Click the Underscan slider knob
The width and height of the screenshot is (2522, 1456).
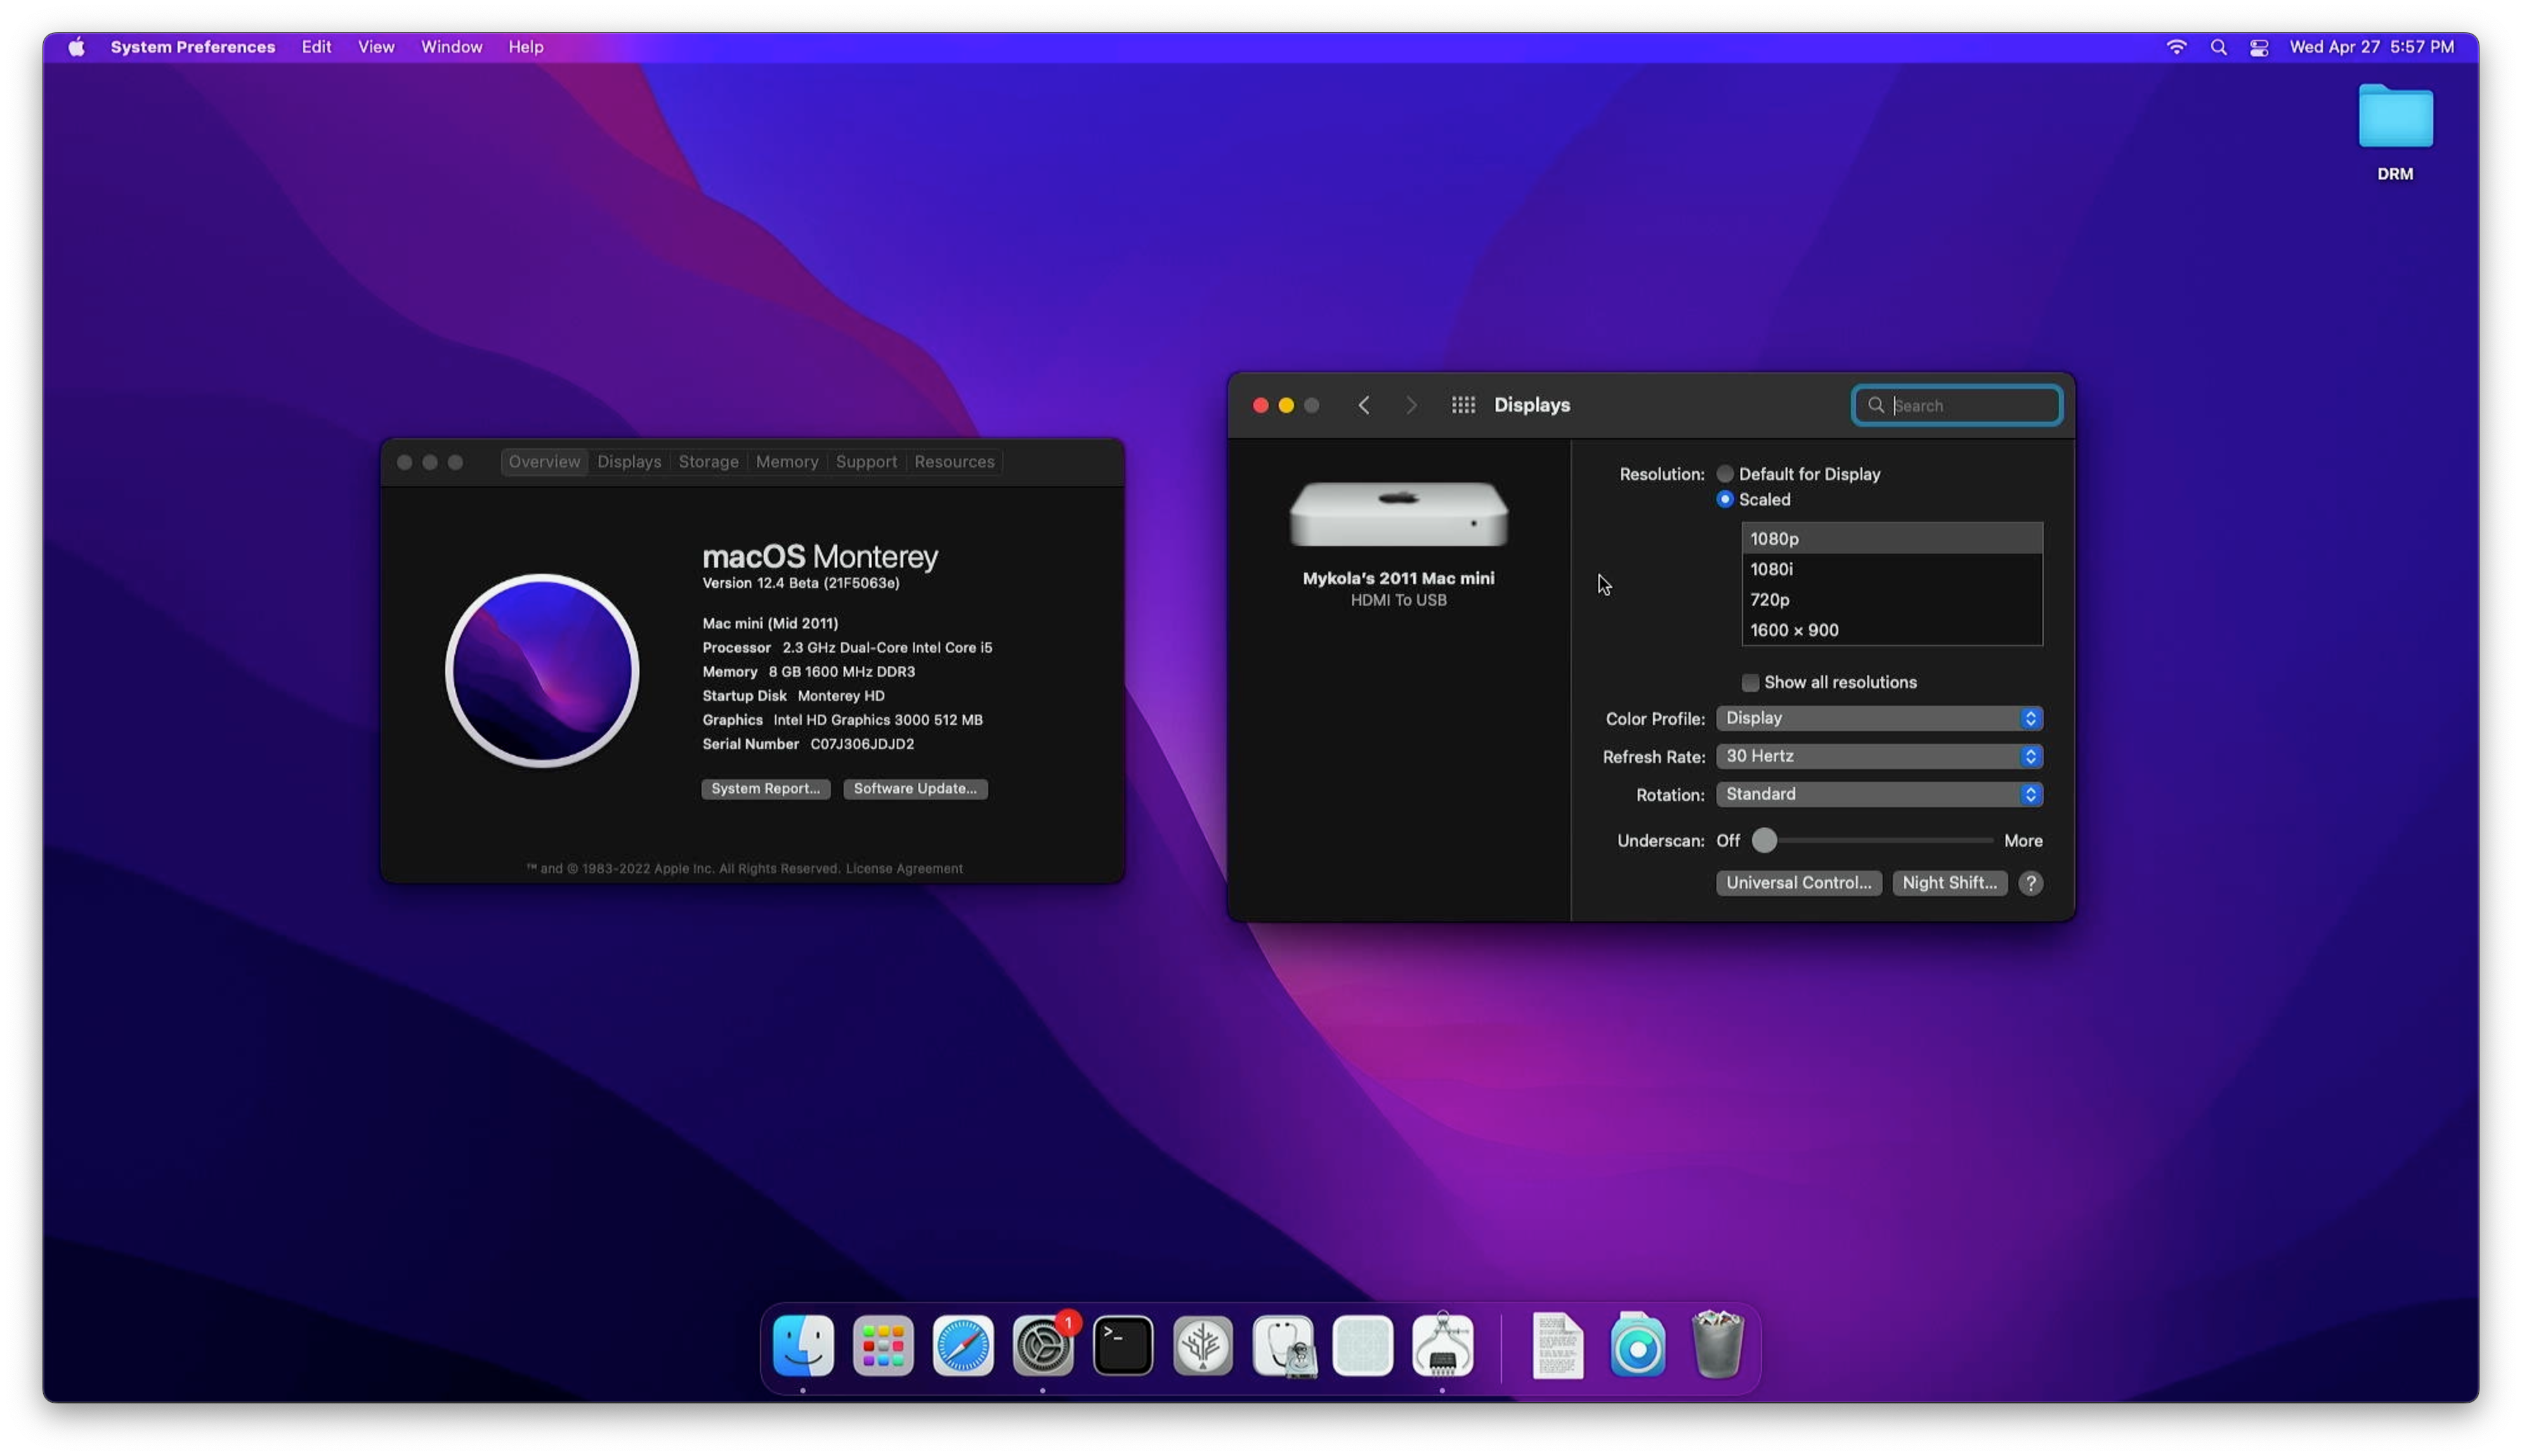(1765, 841)
